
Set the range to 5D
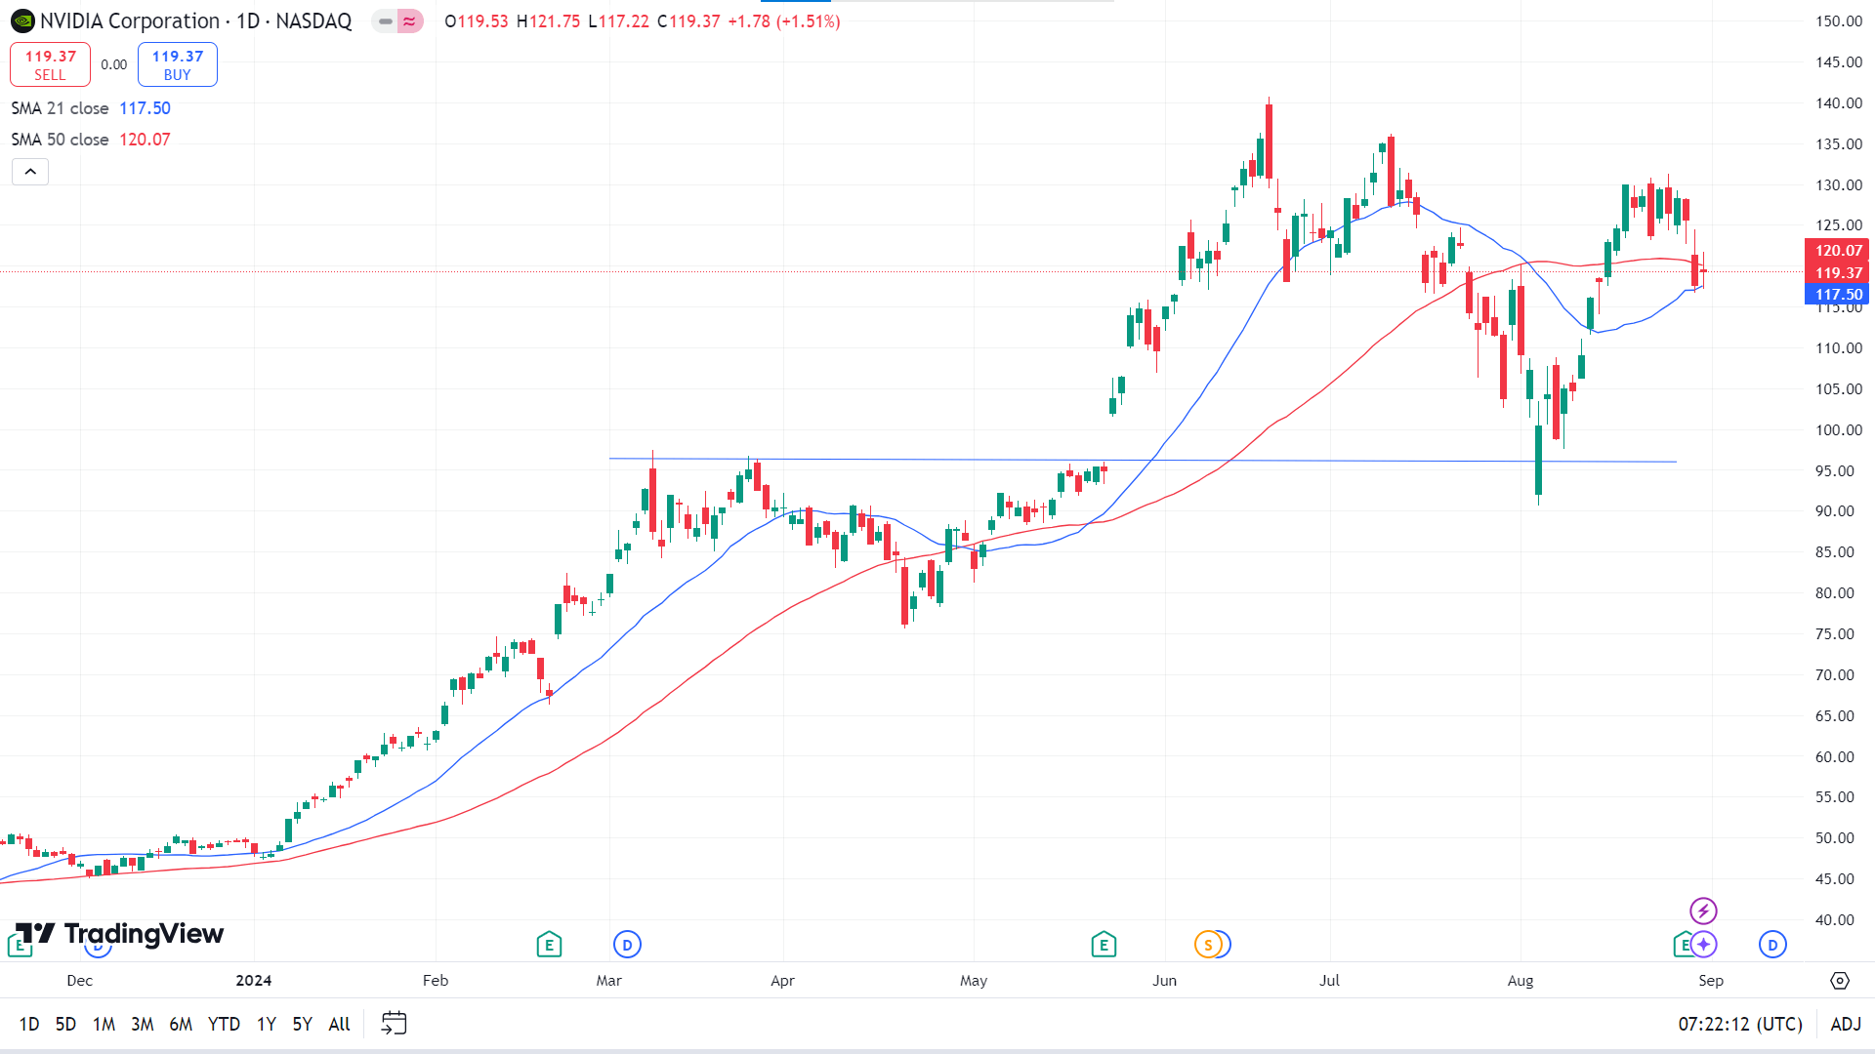65,1024
